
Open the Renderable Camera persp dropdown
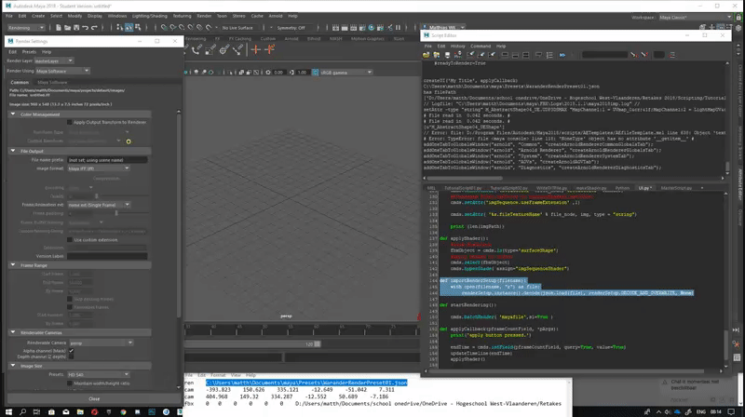101,343
